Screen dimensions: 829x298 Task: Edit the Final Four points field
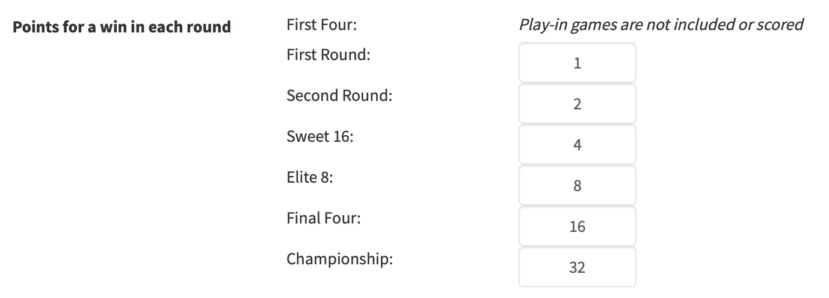577,227
